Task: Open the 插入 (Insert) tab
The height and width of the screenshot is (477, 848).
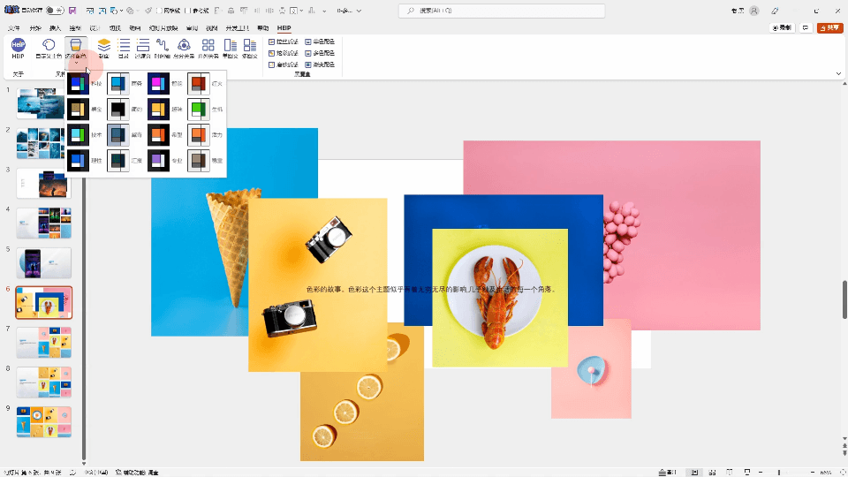Action: click(x=55, y=27)
